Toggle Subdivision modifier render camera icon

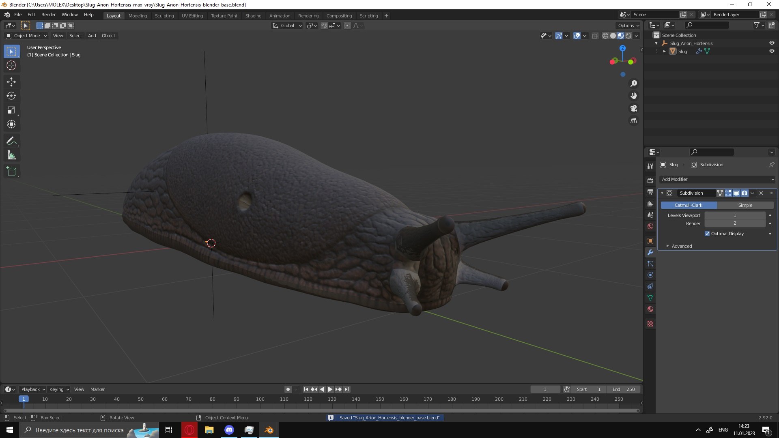pos(745,193)
